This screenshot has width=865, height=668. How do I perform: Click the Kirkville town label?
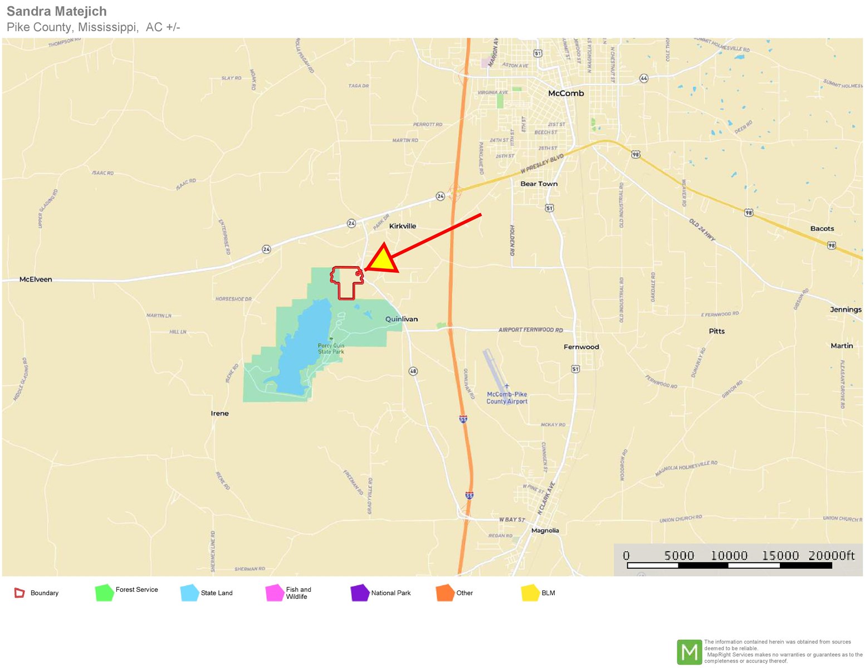click(402, 226)
